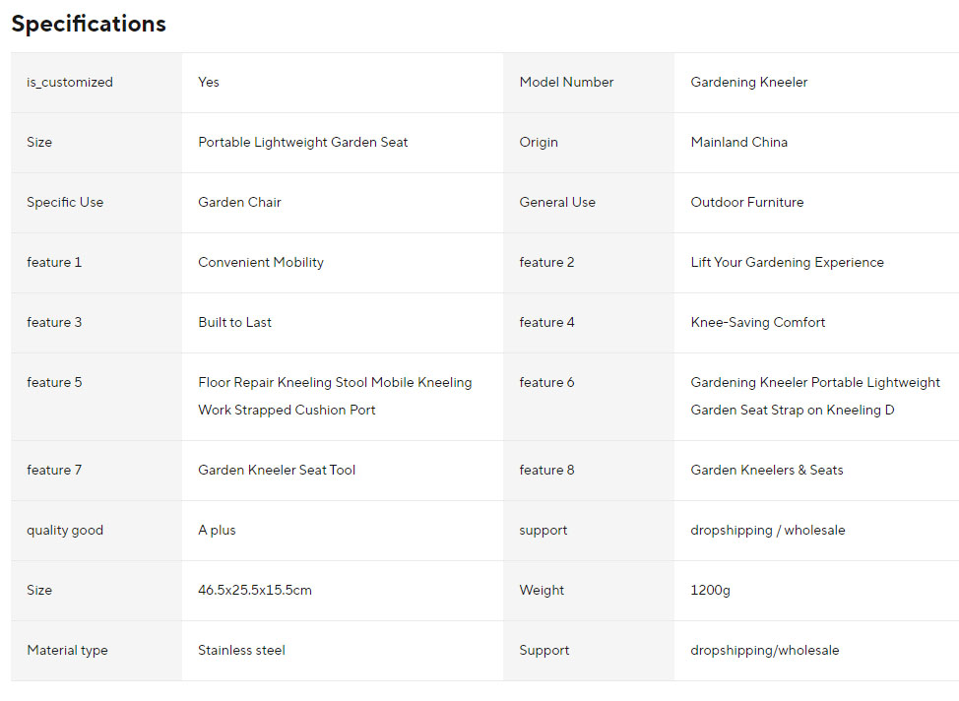
Task: Click Lift Your Gardening Experience text
Action: [x=787, y=262]
